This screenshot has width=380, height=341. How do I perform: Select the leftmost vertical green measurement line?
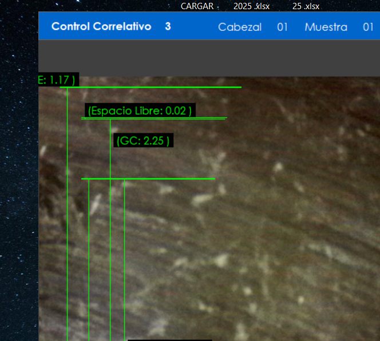pos(68,229)
